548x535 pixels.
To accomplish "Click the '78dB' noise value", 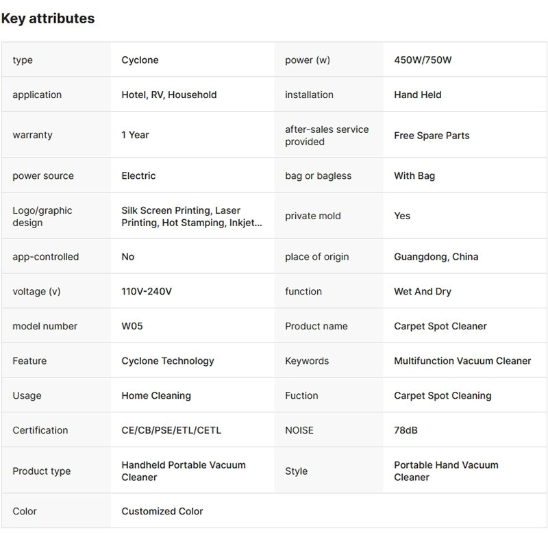I will coord(406,430).
